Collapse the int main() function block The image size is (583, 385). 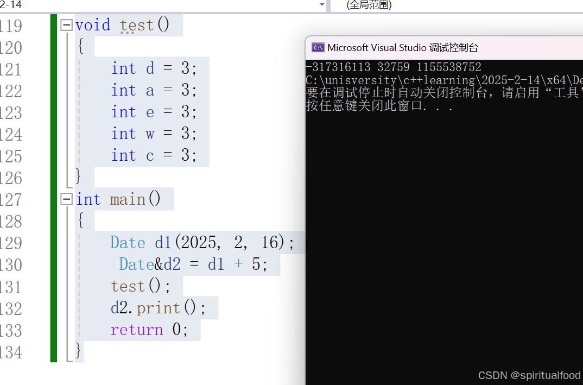point(66,199)
